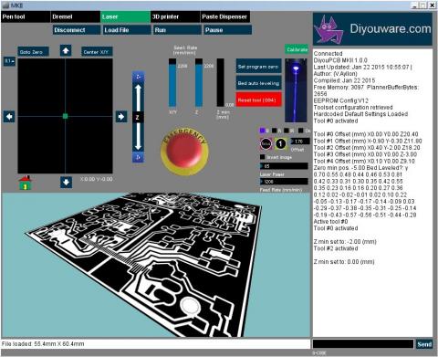Image resolution: width=438 pixels, height=357 pixels.
Task: Click the command input field beside Send
Action: (x=363, y=344)
